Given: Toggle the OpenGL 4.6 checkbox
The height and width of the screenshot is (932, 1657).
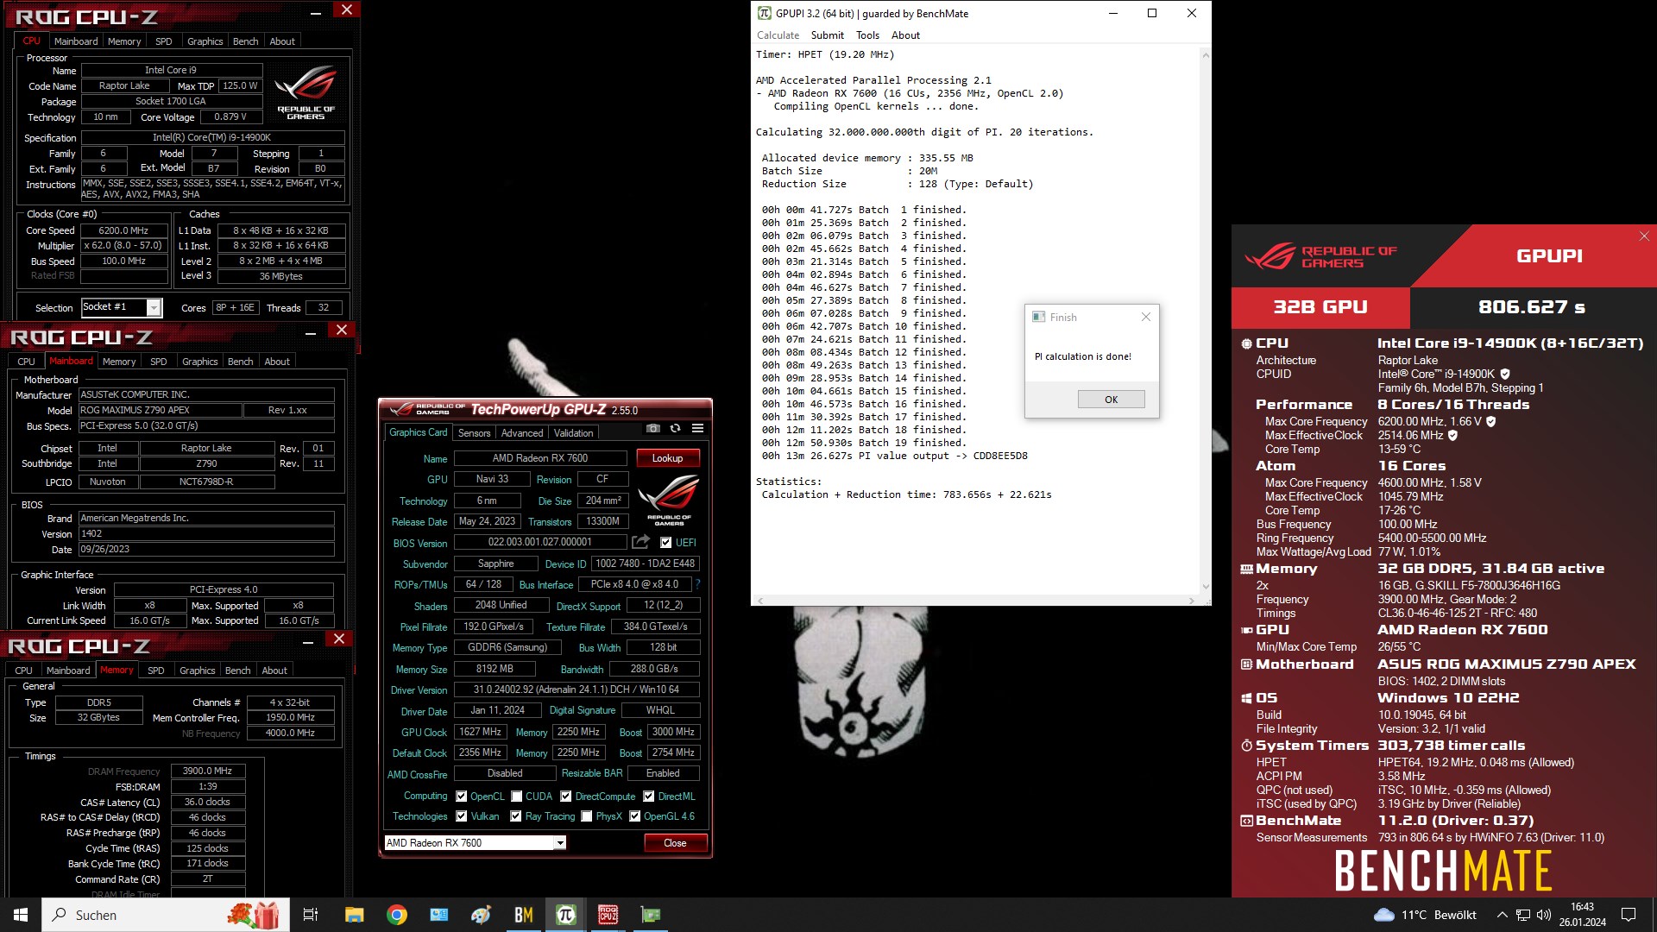Looking at the screenshot, I should (x=635, y=816).
